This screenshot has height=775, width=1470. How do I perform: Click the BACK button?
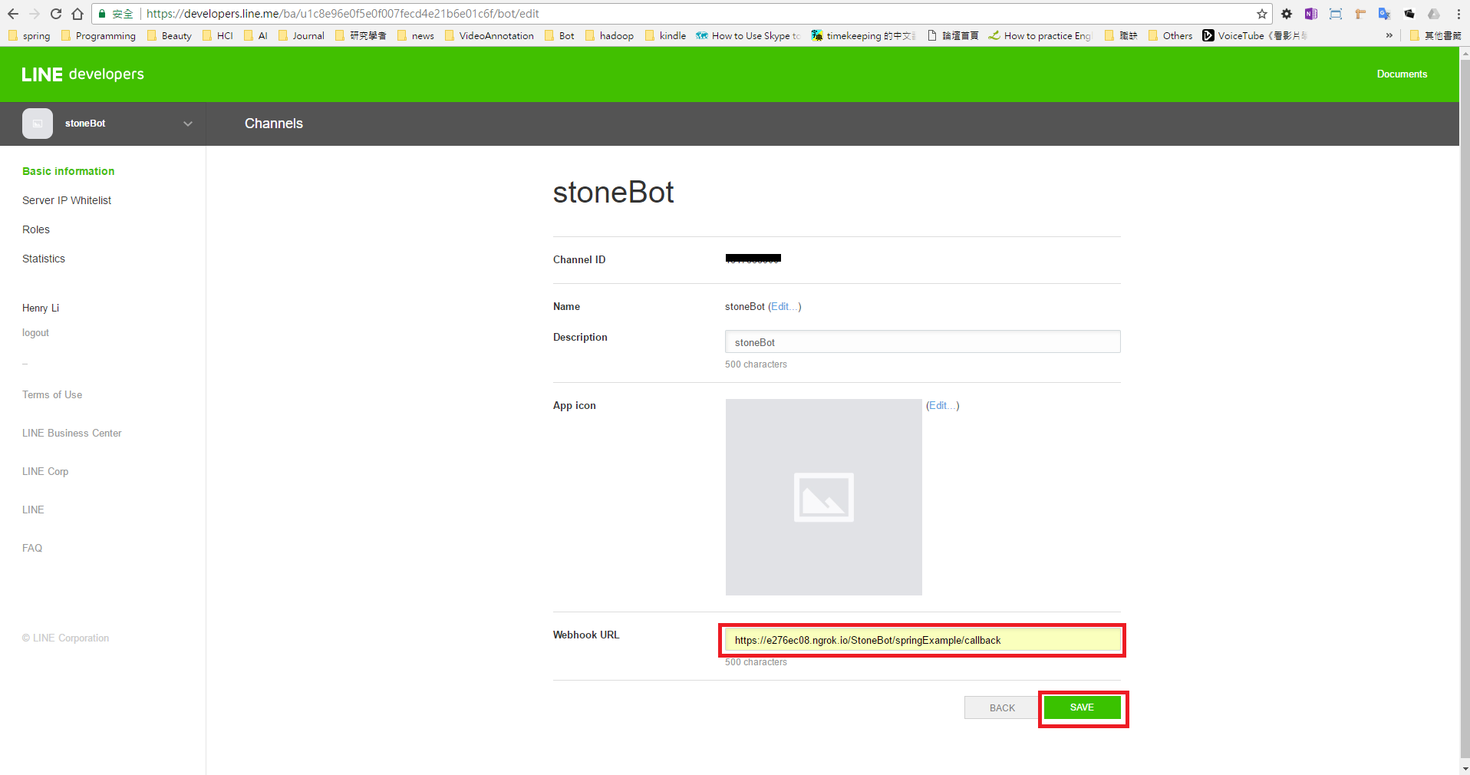tap(1002, 707)
